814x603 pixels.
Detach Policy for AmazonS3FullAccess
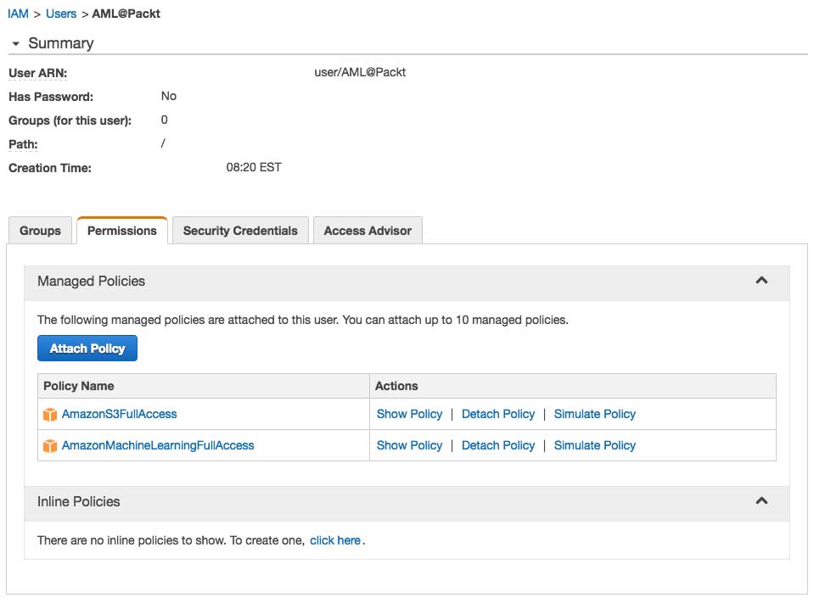pos(498,414)
